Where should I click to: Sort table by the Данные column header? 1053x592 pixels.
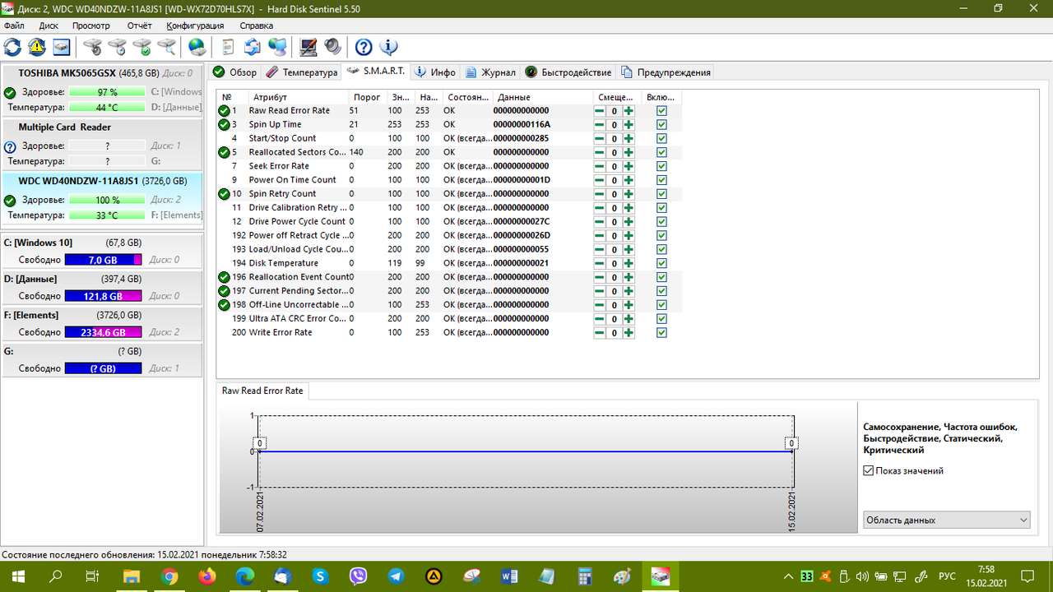pos(543,97)
